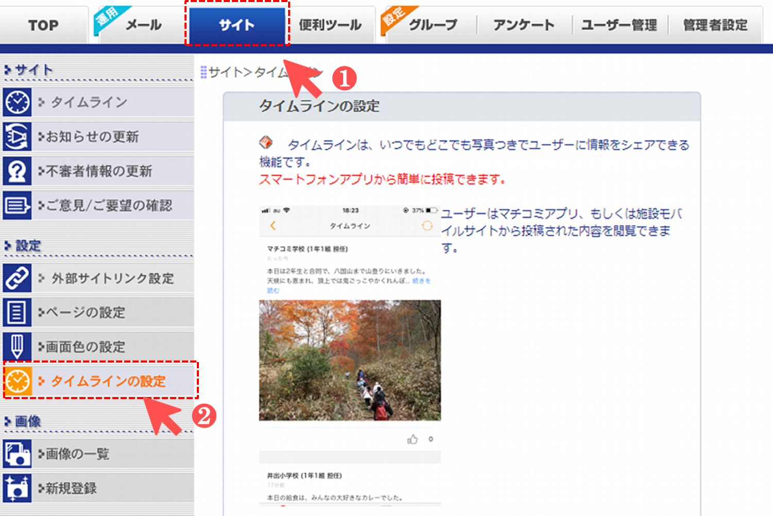Open the 画像の一覧 sidebar link

(x=77, y=454)
